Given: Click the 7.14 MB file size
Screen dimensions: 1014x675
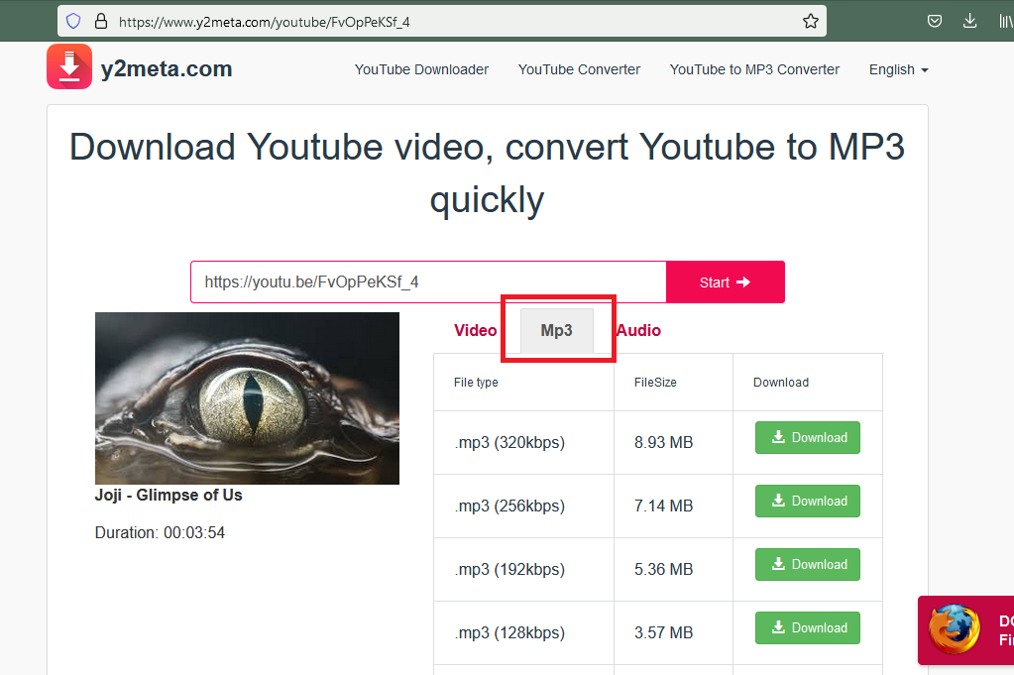Looking at the screenshot, I should click(663, 506).
